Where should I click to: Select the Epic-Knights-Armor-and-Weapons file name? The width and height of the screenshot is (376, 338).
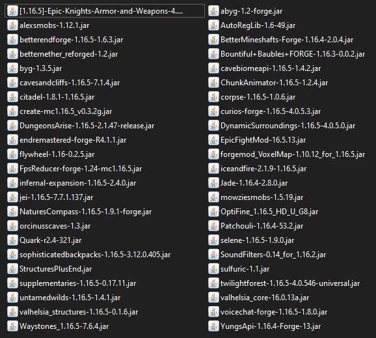click(101, 11)
